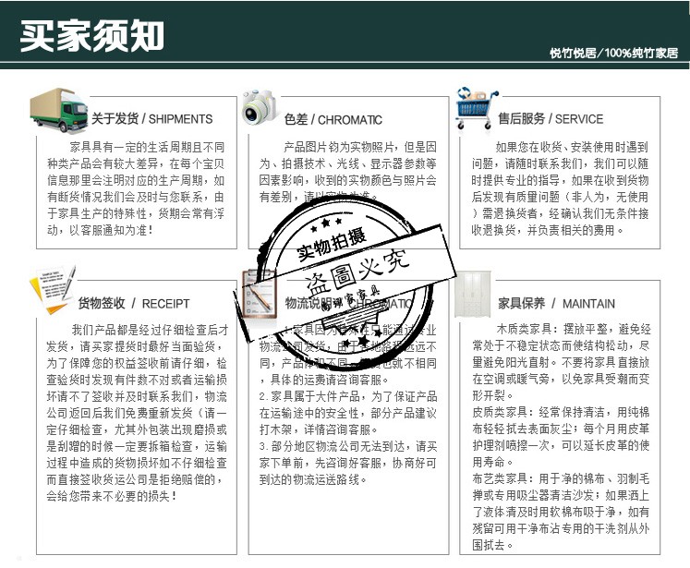Click the shipments description paragraph
Viewport: 690px width, 568px height.
(x=136, y=188)
